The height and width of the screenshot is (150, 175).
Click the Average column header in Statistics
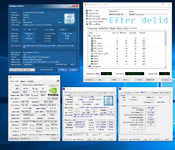pyautogui.click(x=142, y=33)
